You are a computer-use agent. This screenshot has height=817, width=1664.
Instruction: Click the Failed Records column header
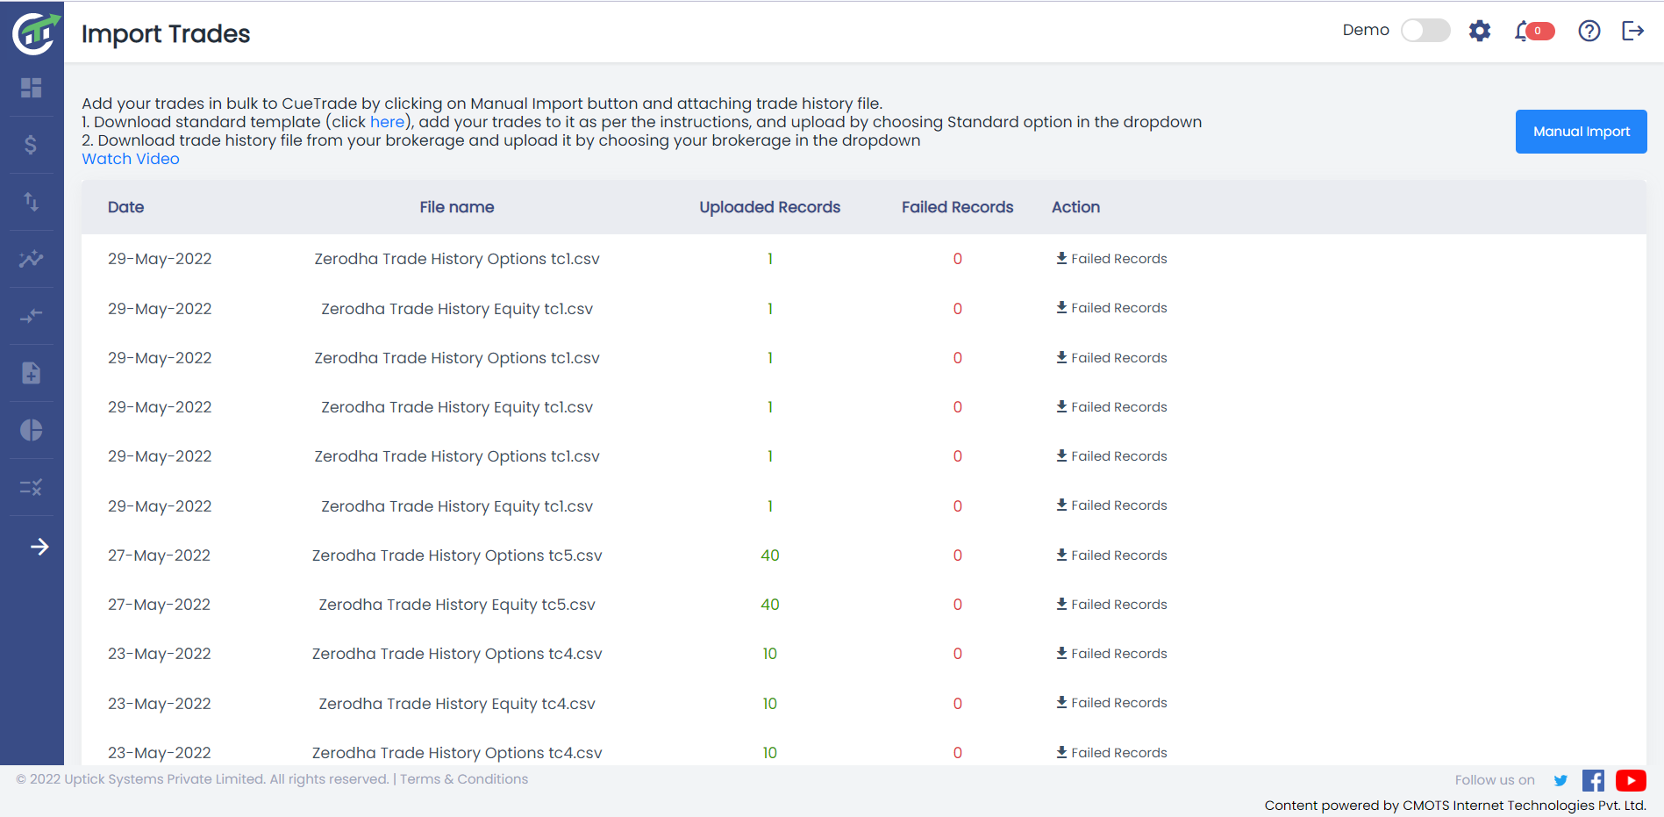pos(958,207)
